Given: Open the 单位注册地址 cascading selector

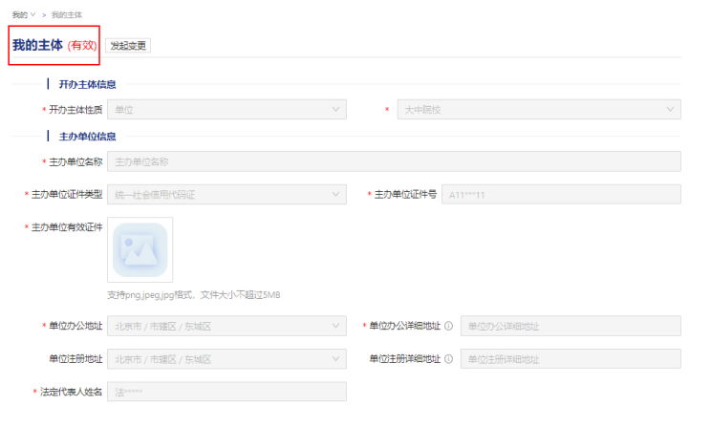Looking at the screenshot, I should pyautogui.click(x=226, y=359).
